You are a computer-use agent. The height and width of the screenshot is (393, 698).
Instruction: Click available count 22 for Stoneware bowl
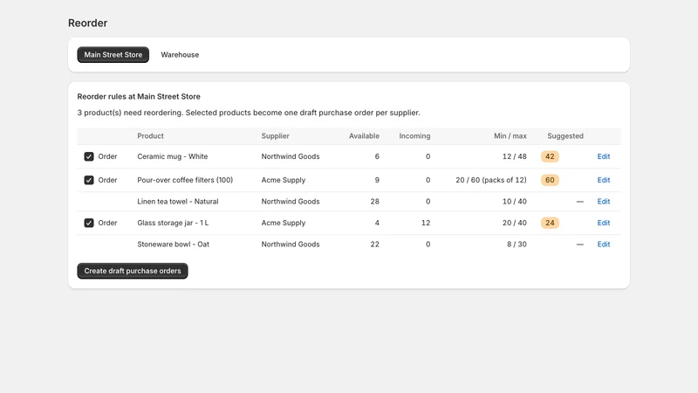(375, 245)
